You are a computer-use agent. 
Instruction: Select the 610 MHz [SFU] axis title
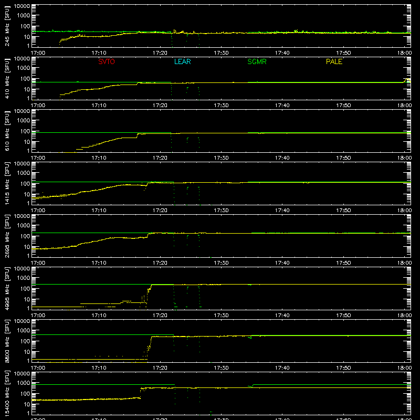point(7,131)
